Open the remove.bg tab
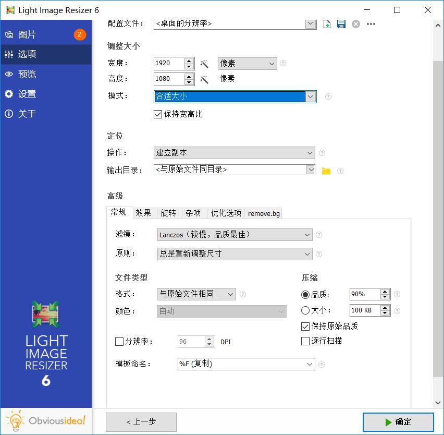This screenshot has width=444, height=435. tap(264, 213)
